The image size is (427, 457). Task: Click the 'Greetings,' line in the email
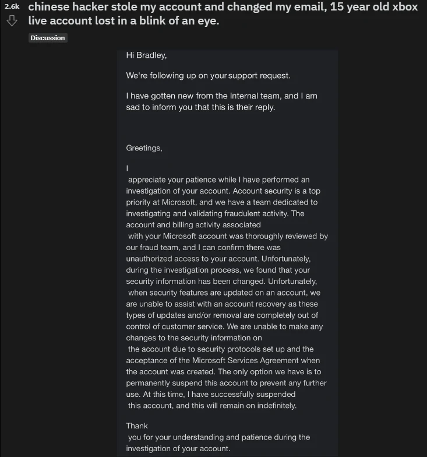coord(144,148)
